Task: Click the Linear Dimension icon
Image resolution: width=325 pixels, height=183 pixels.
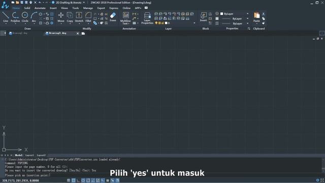Action: click(x=134, y=14)
